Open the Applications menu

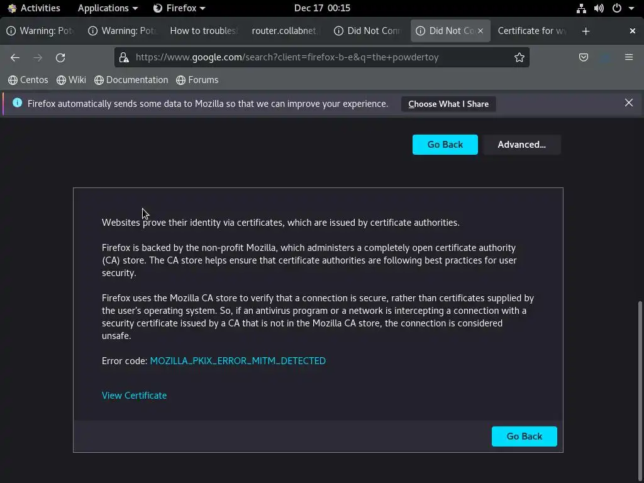[x=108, y=8]
